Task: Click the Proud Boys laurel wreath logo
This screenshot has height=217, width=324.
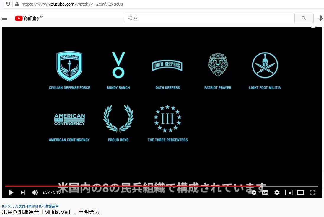Action: tap(118, 118)
